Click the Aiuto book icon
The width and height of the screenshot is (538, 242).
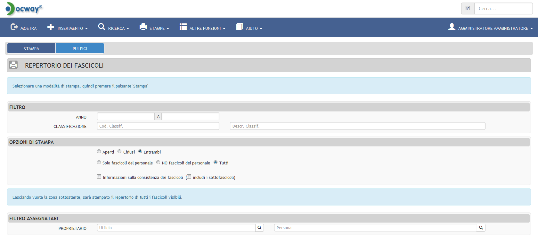click(x=240, y=27)
